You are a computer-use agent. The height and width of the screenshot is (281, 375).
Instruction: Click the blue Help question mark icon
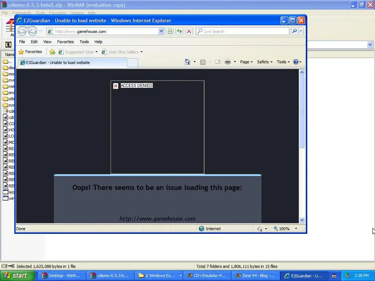click(x=296, y=62)
